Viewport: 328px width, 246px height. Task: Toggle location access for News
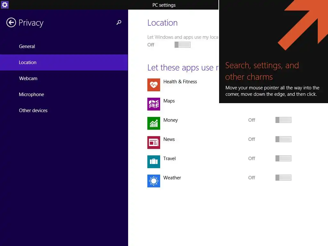[283, 139]
